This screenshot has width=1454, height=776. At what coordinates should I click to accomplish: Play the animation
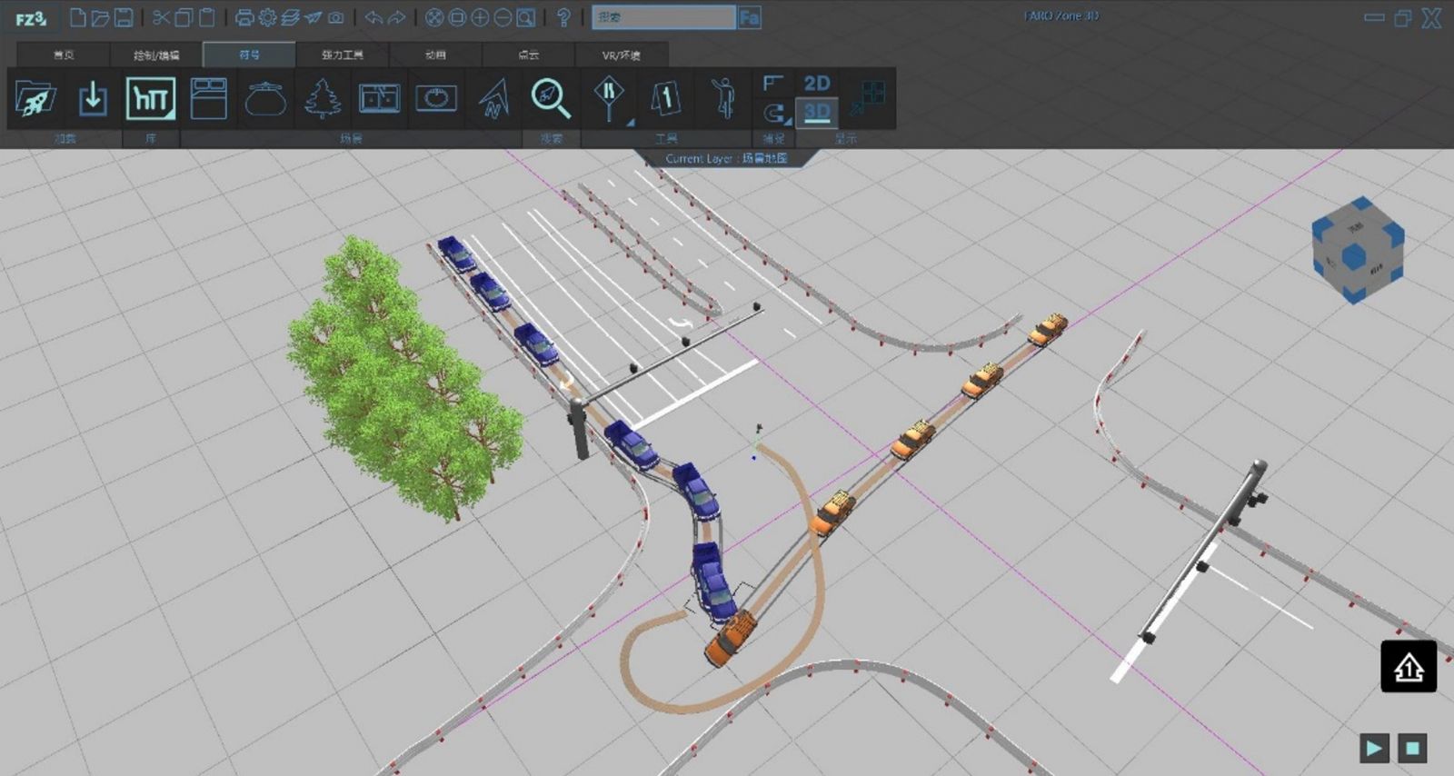[1374, 748]
